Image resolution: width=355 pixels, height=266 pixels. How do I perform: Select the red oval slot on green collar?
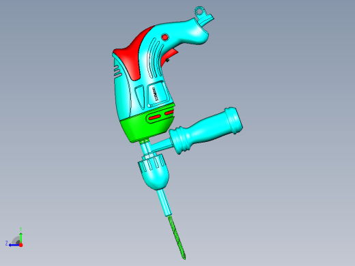tap(155, 117)
